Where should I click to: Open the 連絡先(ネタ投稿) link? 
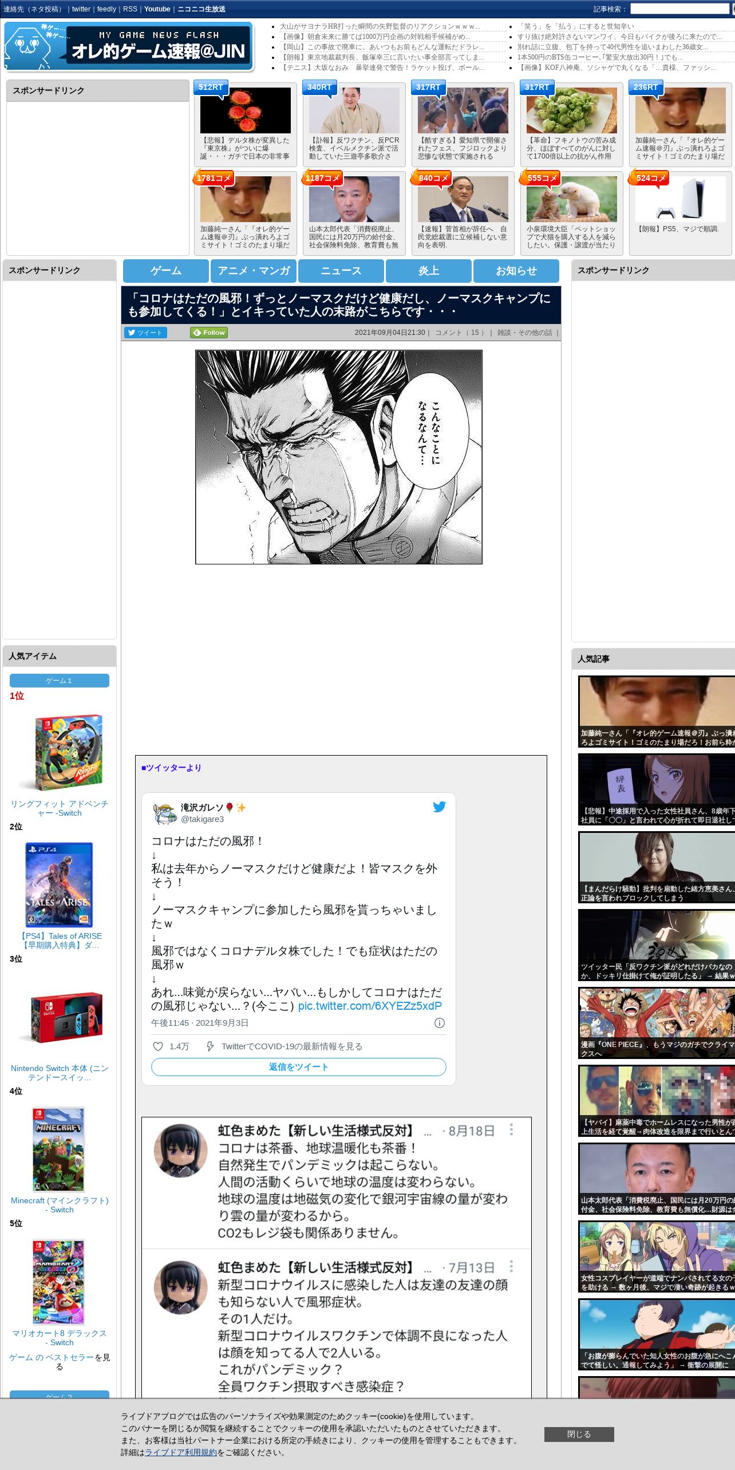pyautogui.click(x=33, y=9)
